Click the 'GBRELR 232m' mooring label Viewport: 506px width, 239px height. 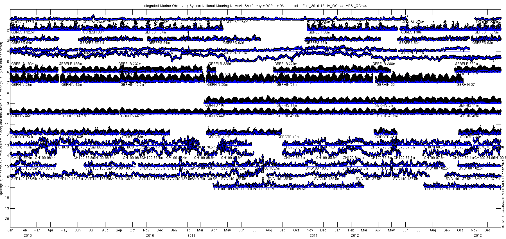point(130,64)
